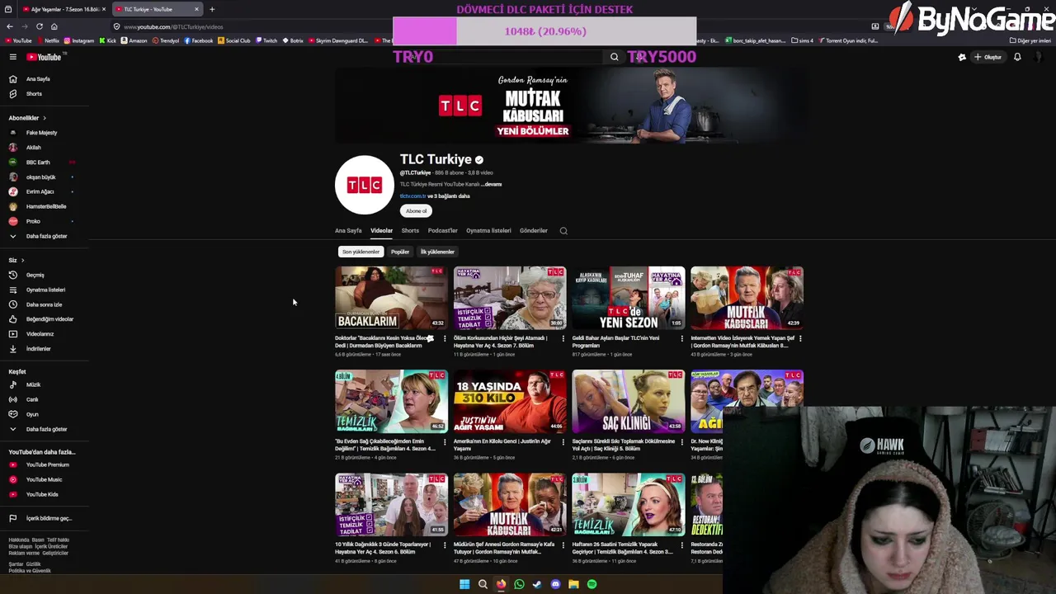Open the Evrim Ağacı subscription channel
This screenshot has height=594, width=1056.
(x=40, y=191)
